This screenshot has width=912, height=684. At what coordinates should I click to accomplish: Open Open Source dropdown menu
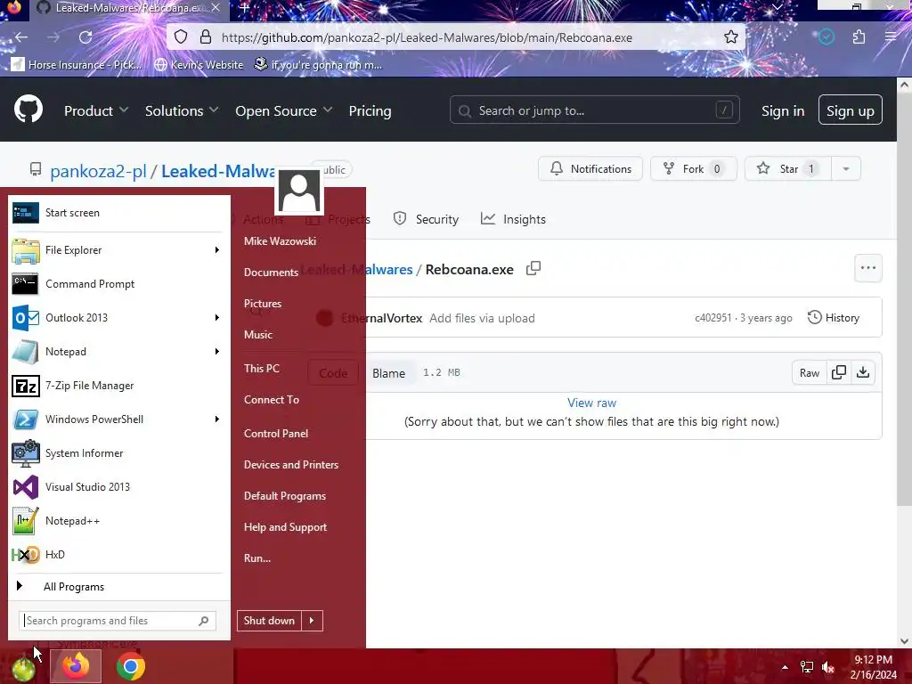284,110
